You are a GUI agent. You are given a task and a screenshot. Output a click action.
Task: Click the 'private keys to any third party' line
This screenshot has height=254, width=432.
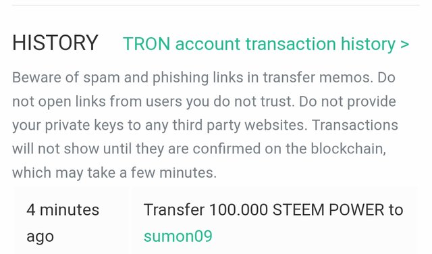point(205,125)
